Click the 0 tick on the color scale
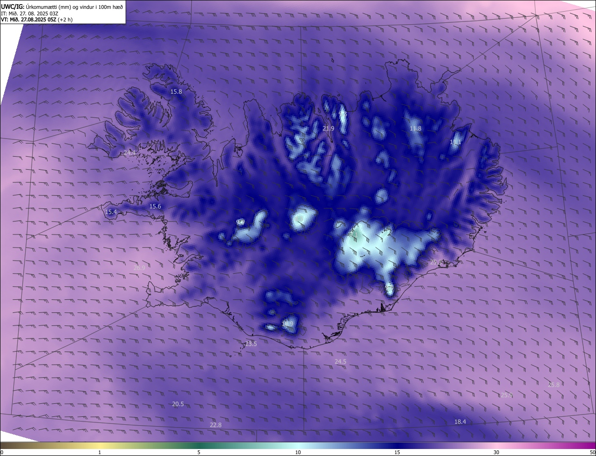 coord(1,452)
